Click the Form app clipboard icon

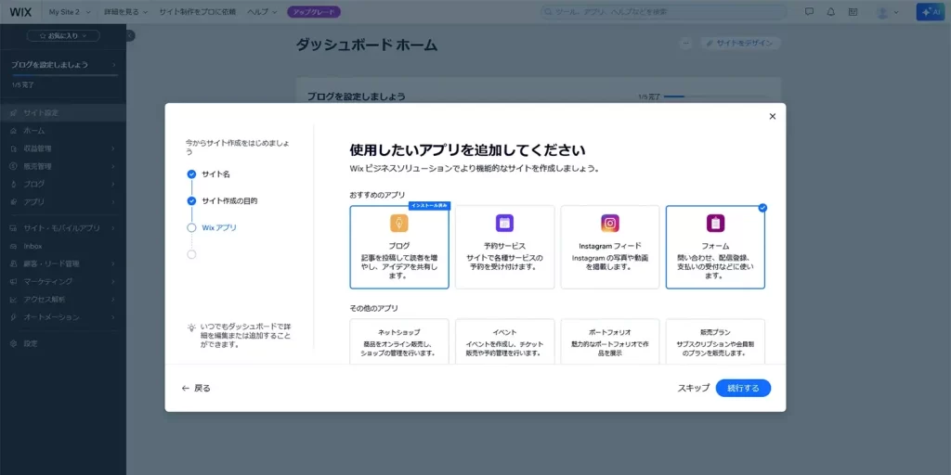point(715,223)
